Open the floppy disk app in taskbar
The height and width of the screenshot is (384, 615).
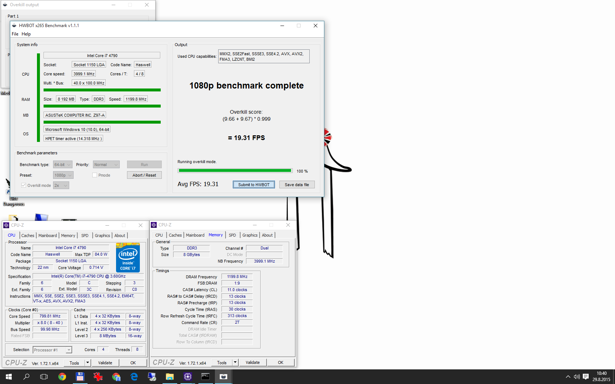click(x=80, y=377)
